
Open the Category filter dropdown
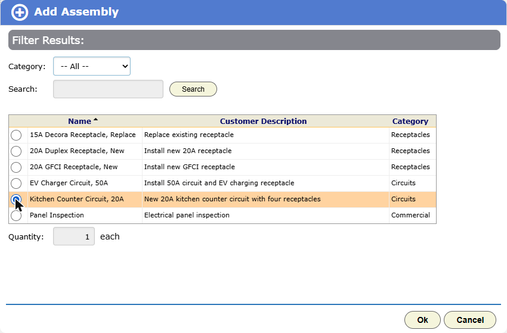point(92,66)
